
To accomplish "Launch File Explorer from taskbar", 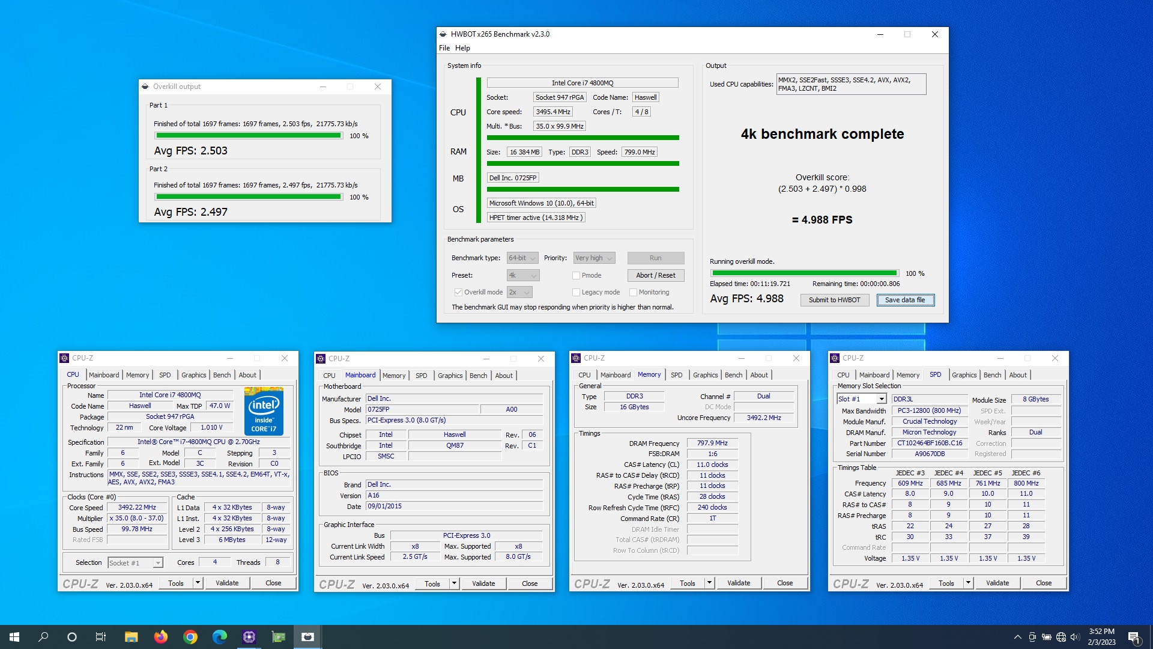I will 131,637.
